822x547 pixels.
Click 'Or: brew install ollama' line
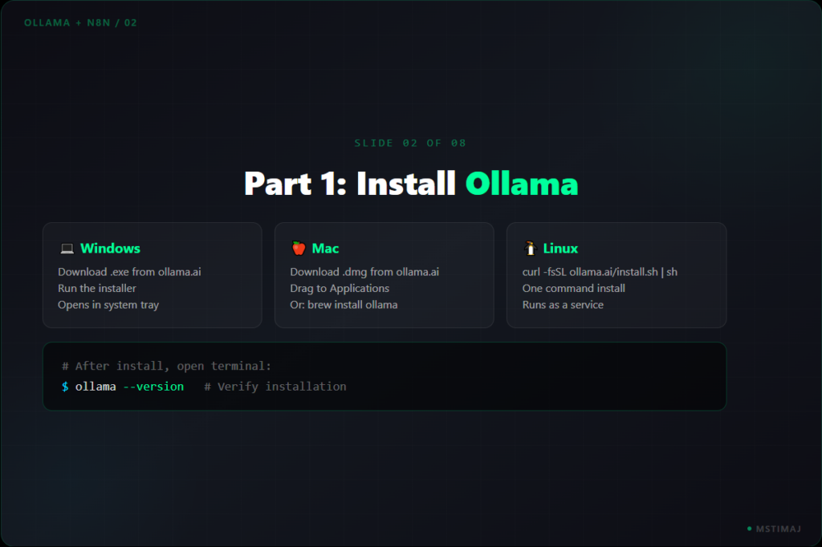pos(344,305)
